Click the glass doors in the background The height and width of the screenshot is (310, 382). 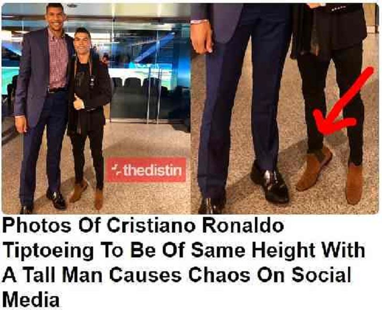click(x=149, y=75)
